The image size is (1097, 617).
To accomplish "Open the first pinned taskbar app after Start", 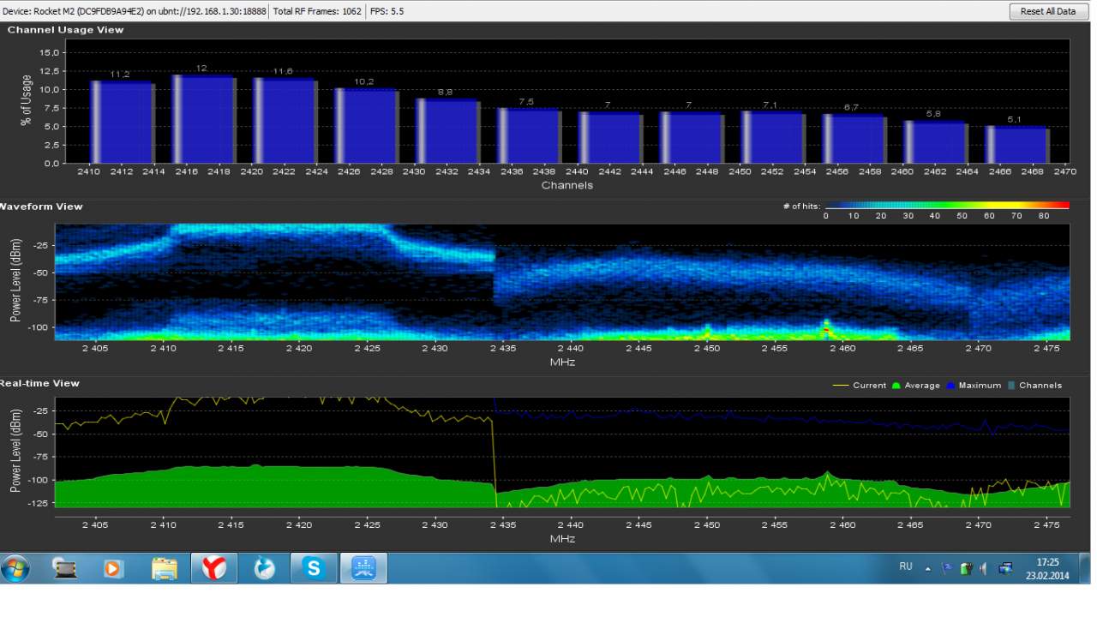I will [x=64, y=568].
